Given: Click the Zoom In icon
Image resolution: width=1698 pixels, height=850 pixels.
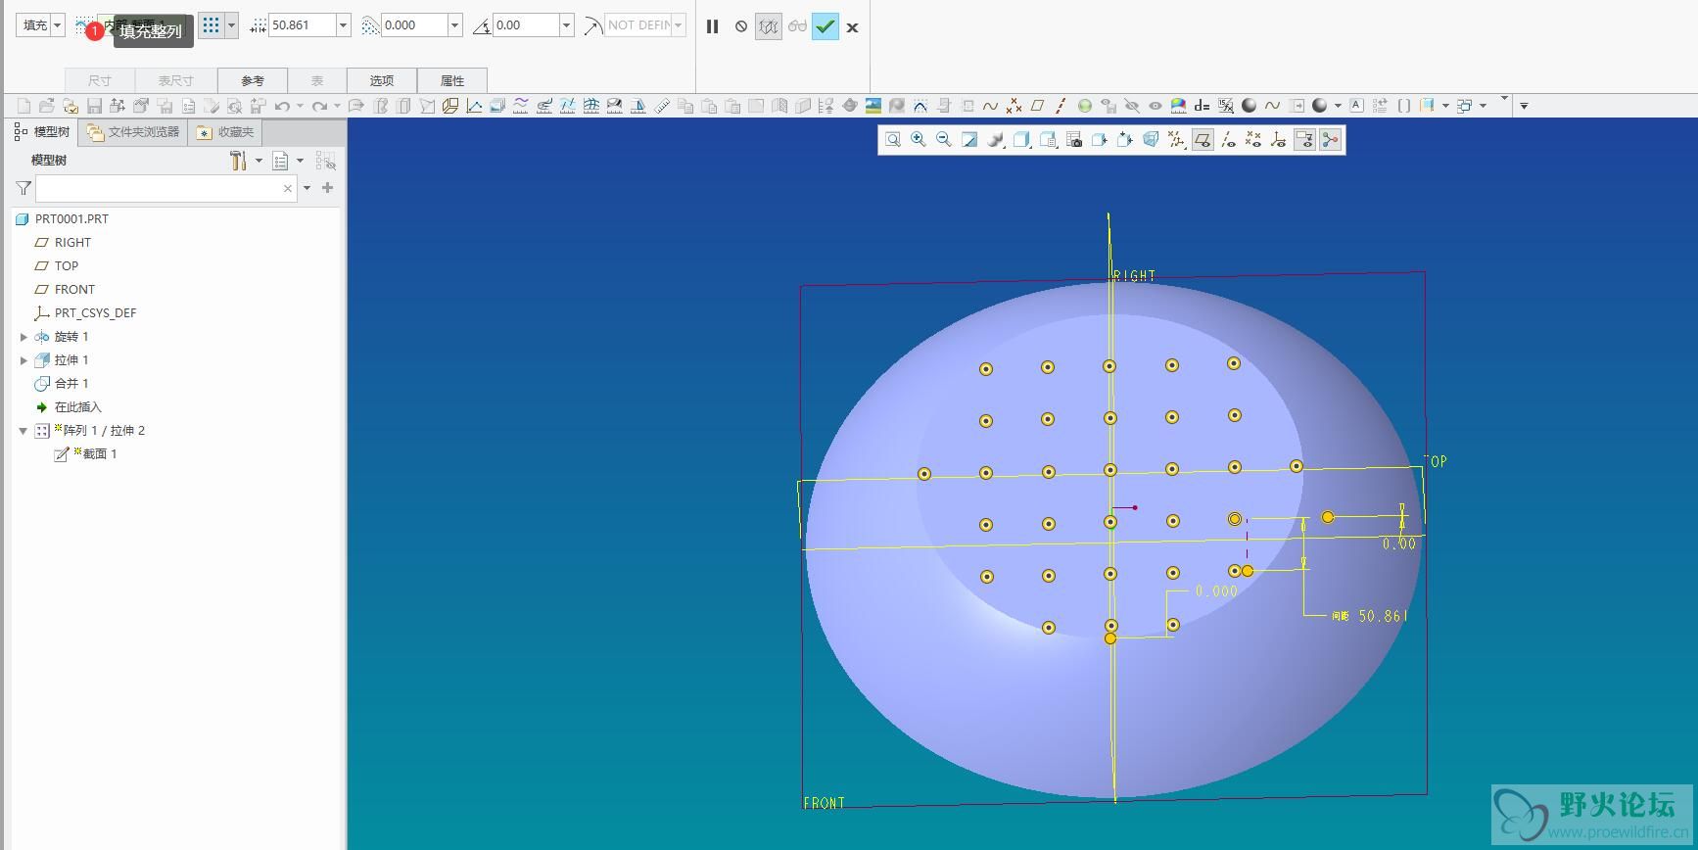Looking at the screenshot, I should coord(919,140).
